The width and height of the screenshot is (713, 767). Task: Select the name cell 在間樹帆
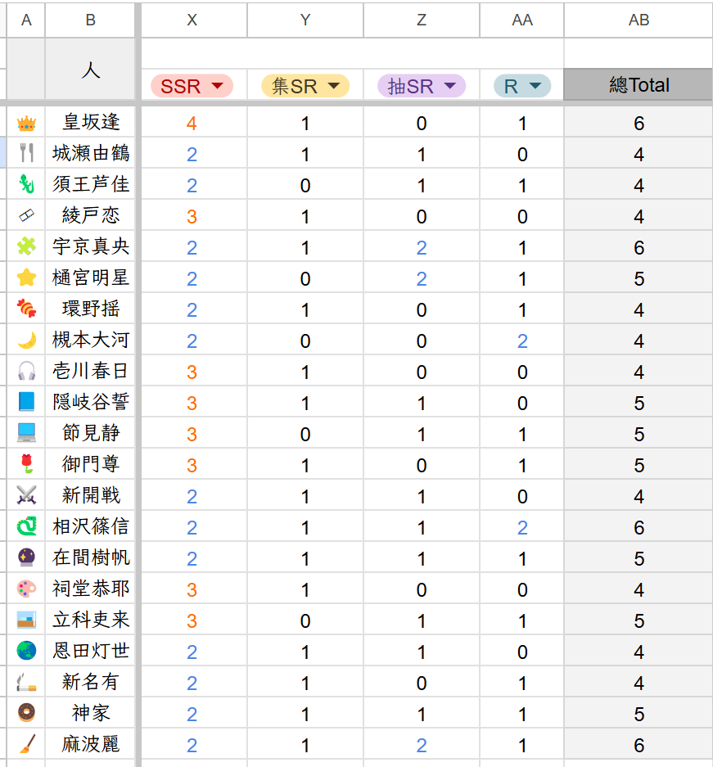click(x=90, y=557)
